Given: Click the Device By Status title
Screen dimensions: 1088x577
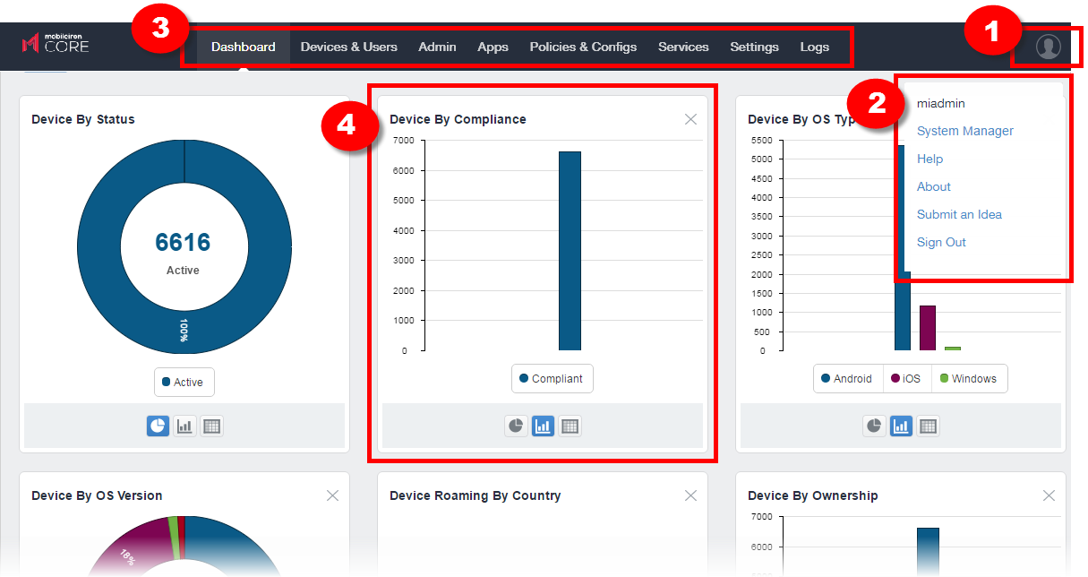Looking at the screenshot, I should tap(83, 119).
